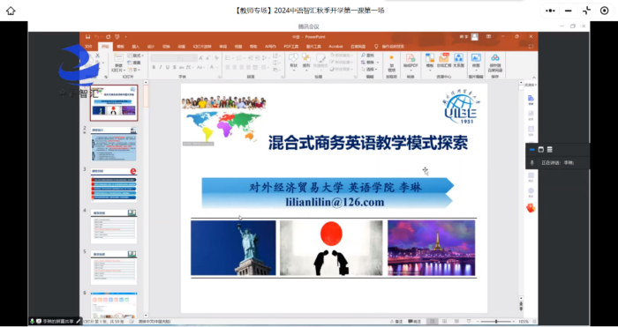Open the three-dots more options button

[550, 11]
